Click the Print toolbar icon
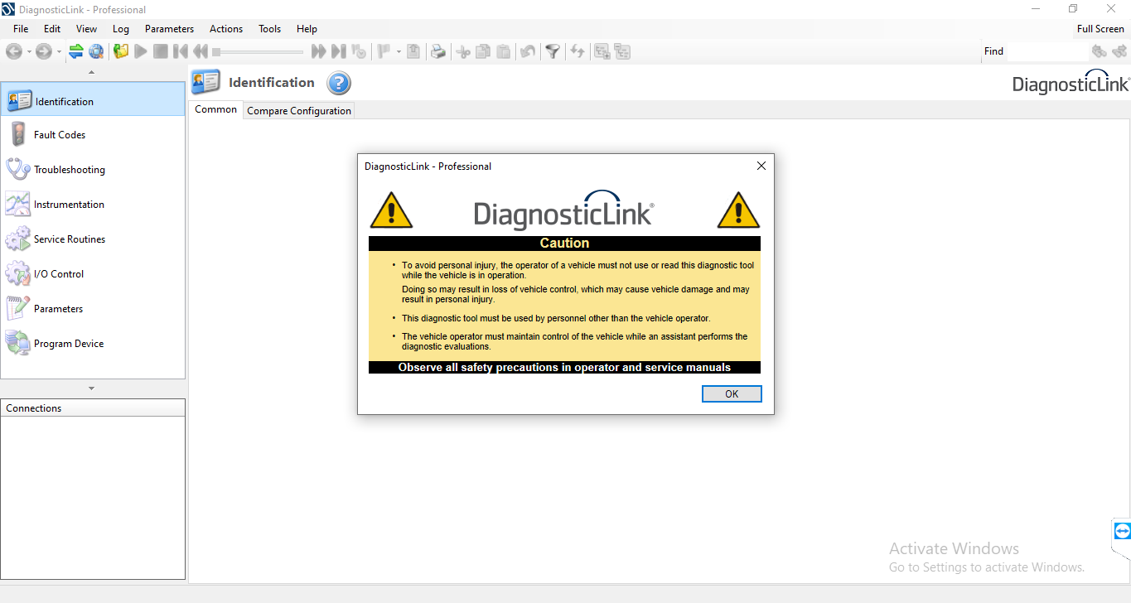This screenshot has width=1131, height=603. pyautogui.click(x=438, y=51)
